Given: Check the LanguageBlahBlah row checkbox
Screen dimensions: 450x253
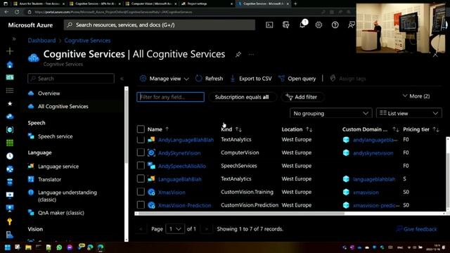Looking at the screenshot, I should pyautogui.click(x=141, y=179).
